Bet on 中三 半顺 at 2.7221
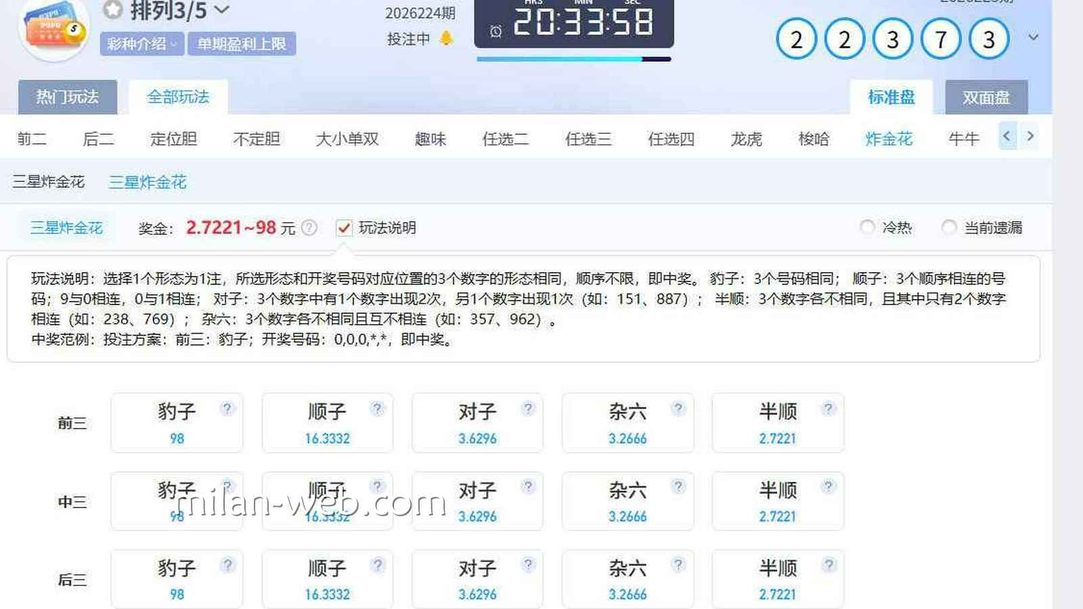Viewport: 1083px width, 609px height. 778,501
